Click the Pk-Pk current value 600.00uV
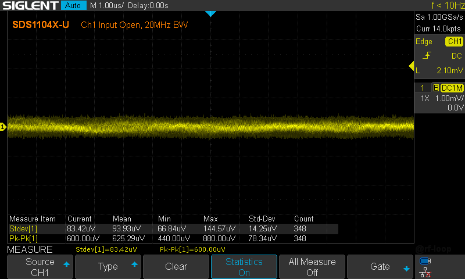465x279 pixels. point(83,238)
